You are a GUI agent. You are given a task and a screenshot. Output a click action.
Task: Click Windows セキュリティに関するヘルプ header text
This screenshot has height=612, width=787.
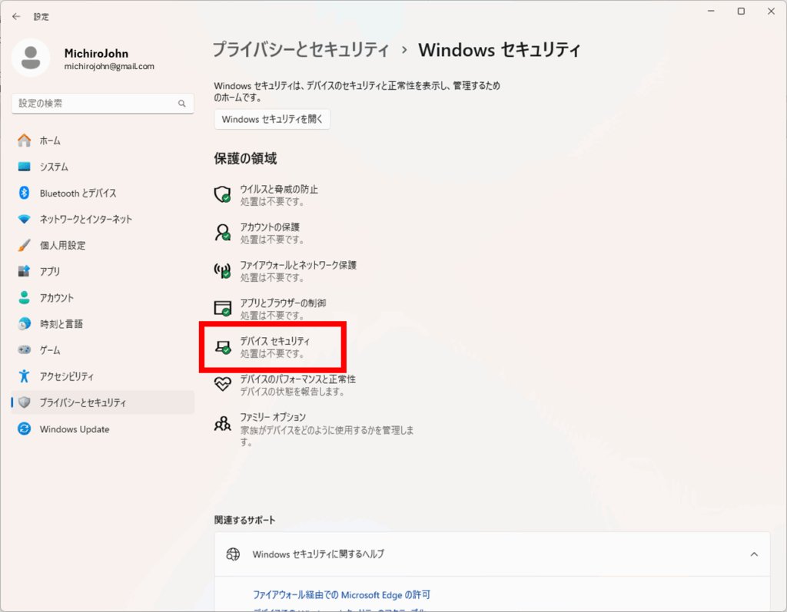pyautogui.click(x=318, y=554)
